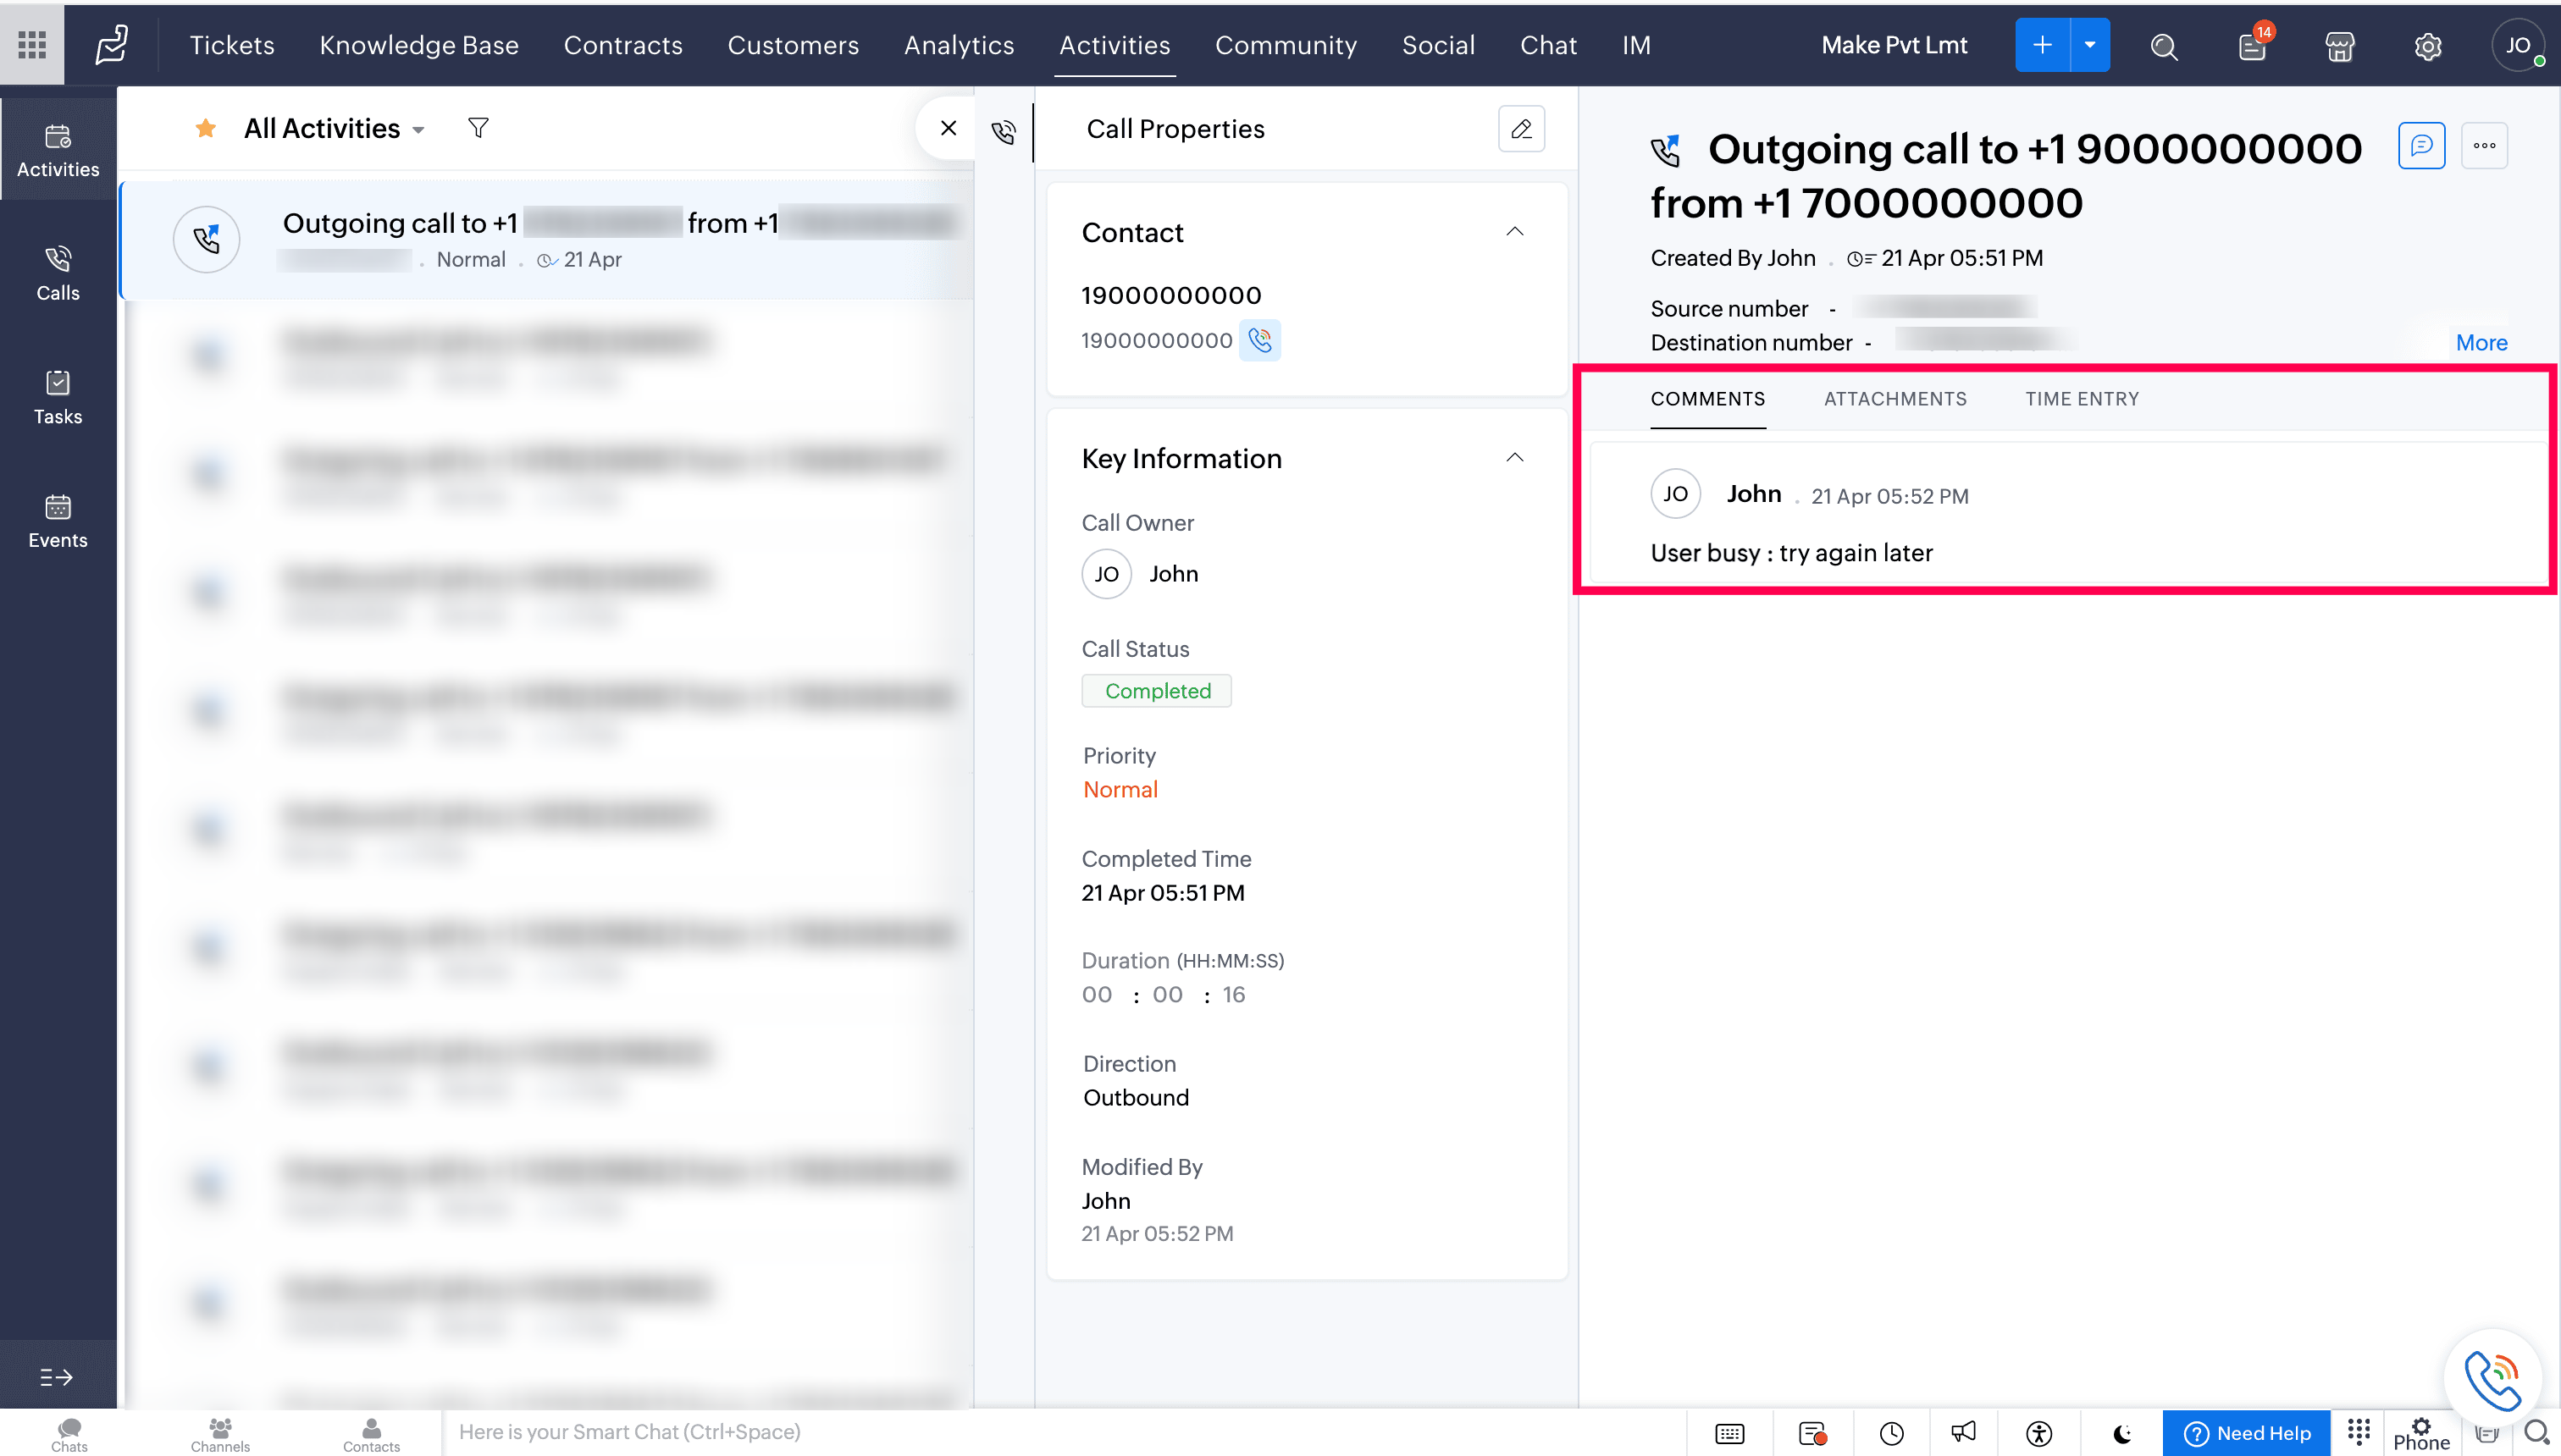Collapse the Contact section chevron
2561x1456 pixels.
pyautogui.click(x=1514, y=232)
